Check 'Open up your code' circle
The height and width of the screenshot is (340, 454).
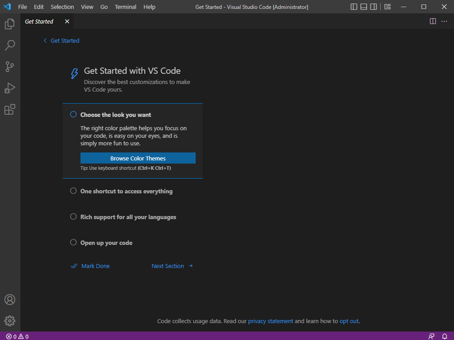[x=73, y=242]
